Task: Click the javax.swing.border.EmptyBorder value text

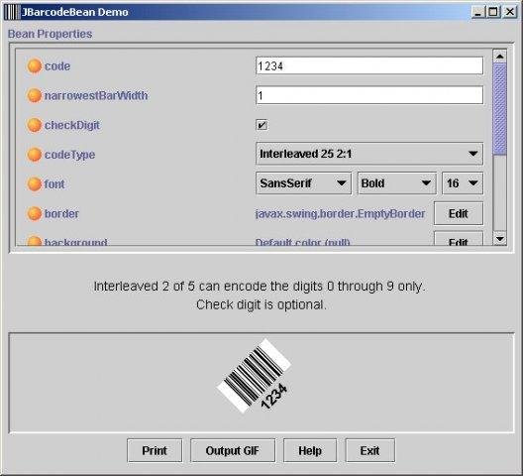Action: pyautogui.click(x=340, y=213)
